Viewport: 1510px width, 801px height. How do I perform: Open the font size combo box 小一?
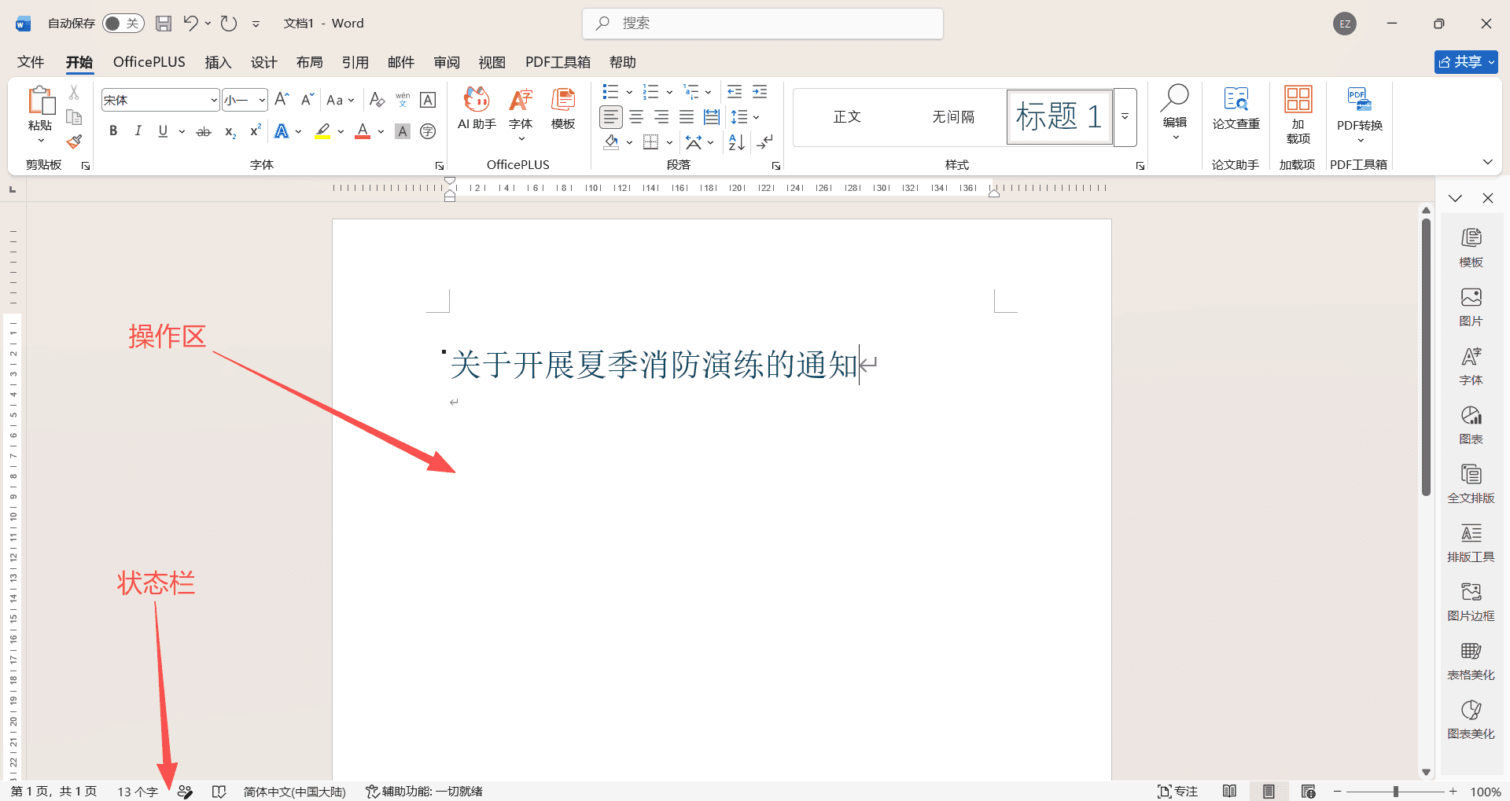click(245, 100)
